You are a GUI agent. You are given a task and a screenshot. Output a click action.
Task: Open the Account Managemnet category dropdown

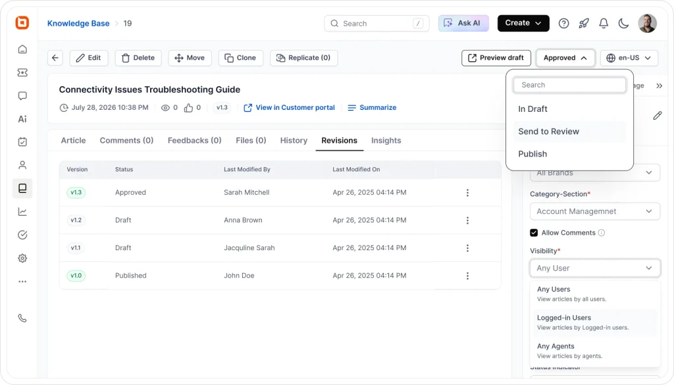pos(594,211)
